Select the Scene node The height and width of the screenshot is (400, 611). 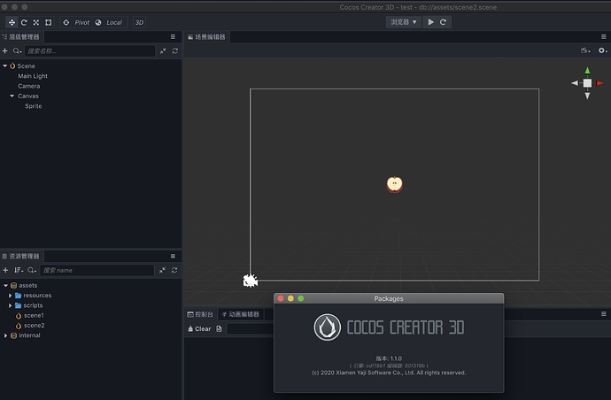click(26, 66)
